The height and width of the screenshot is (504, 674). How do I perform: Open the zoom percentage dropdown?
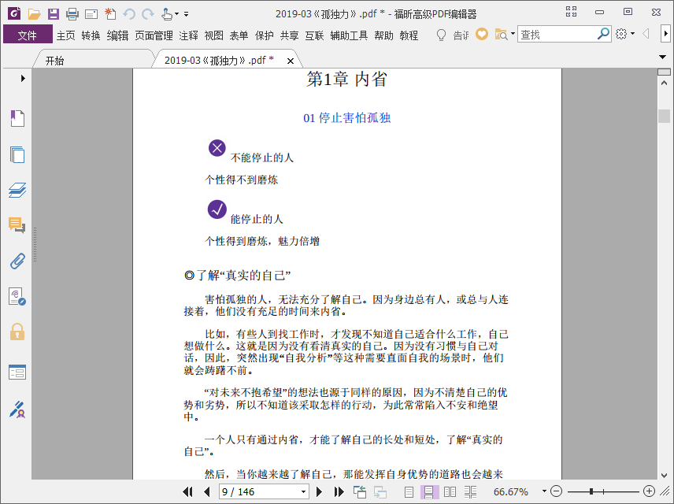(543, 491)
